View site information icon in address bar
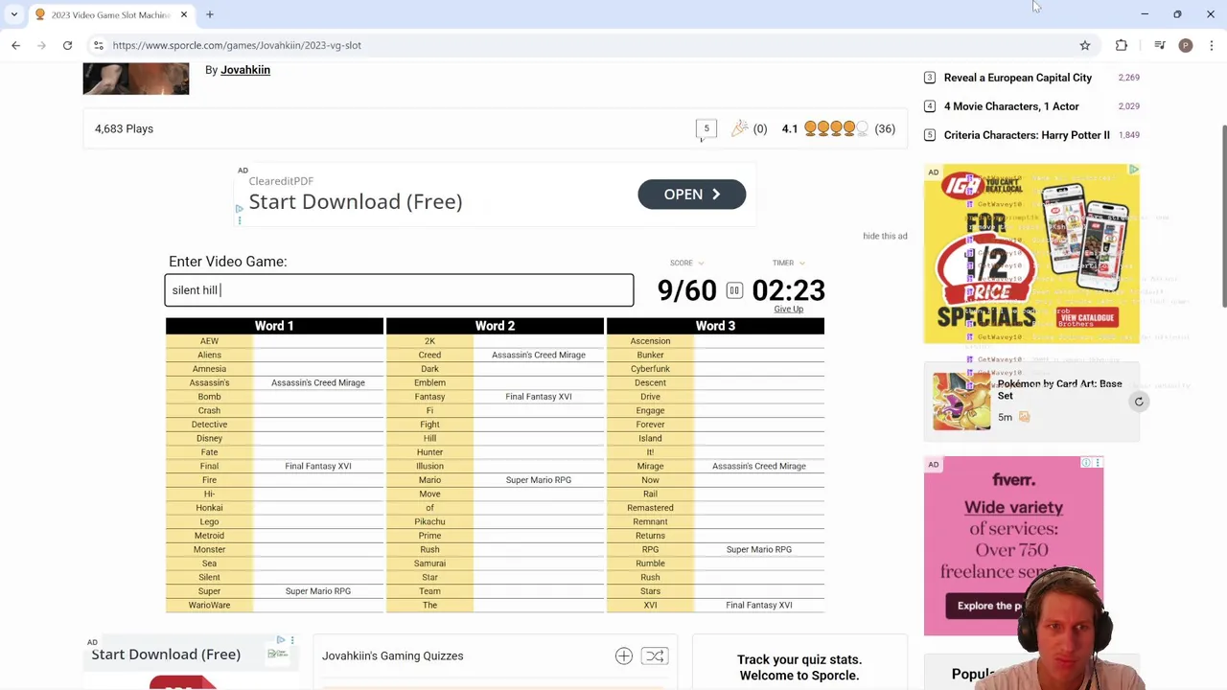The image size is (1227, 690). 98,45
